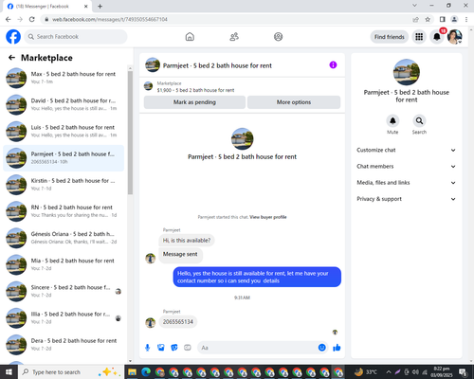Open File Explorer from the taskbar

tap(132, 372)
